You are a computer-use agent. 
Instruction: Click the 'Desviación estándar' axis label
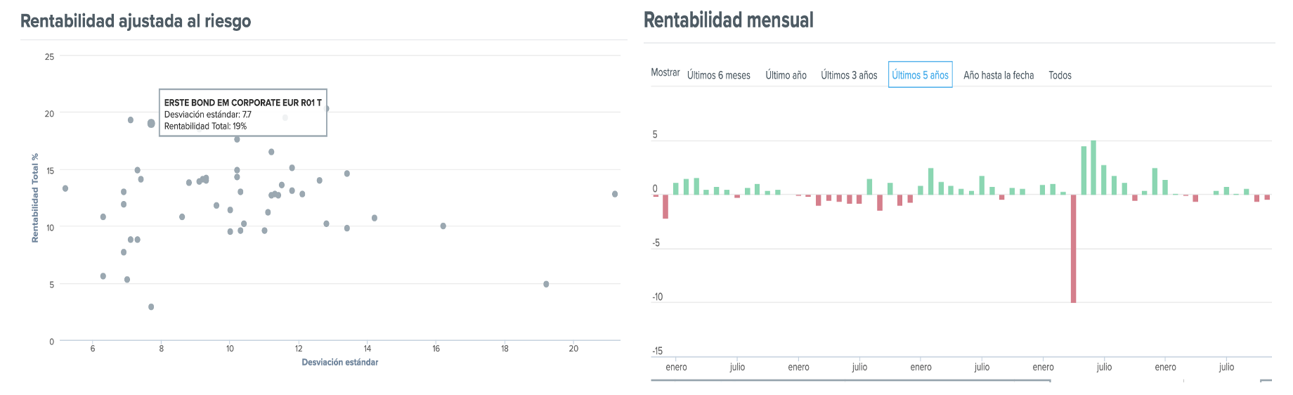(340, 363)
